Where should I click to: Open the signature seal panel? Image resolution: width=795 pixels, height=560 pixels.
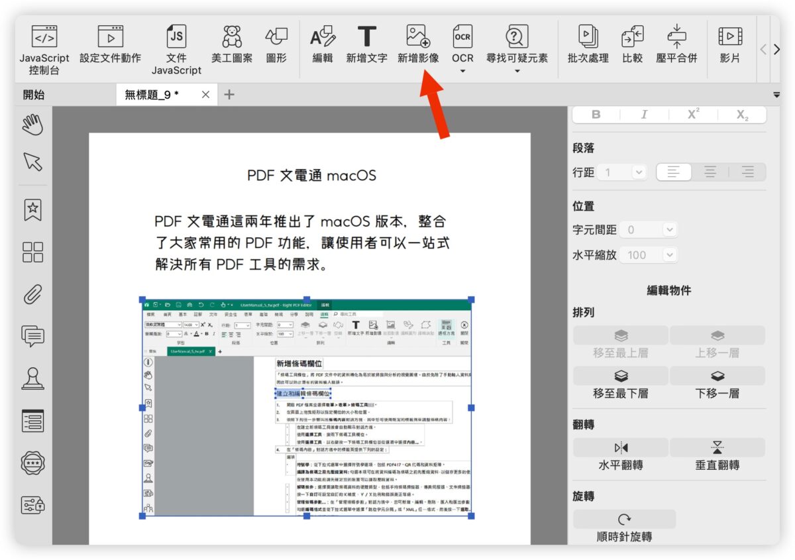[33, 462]
